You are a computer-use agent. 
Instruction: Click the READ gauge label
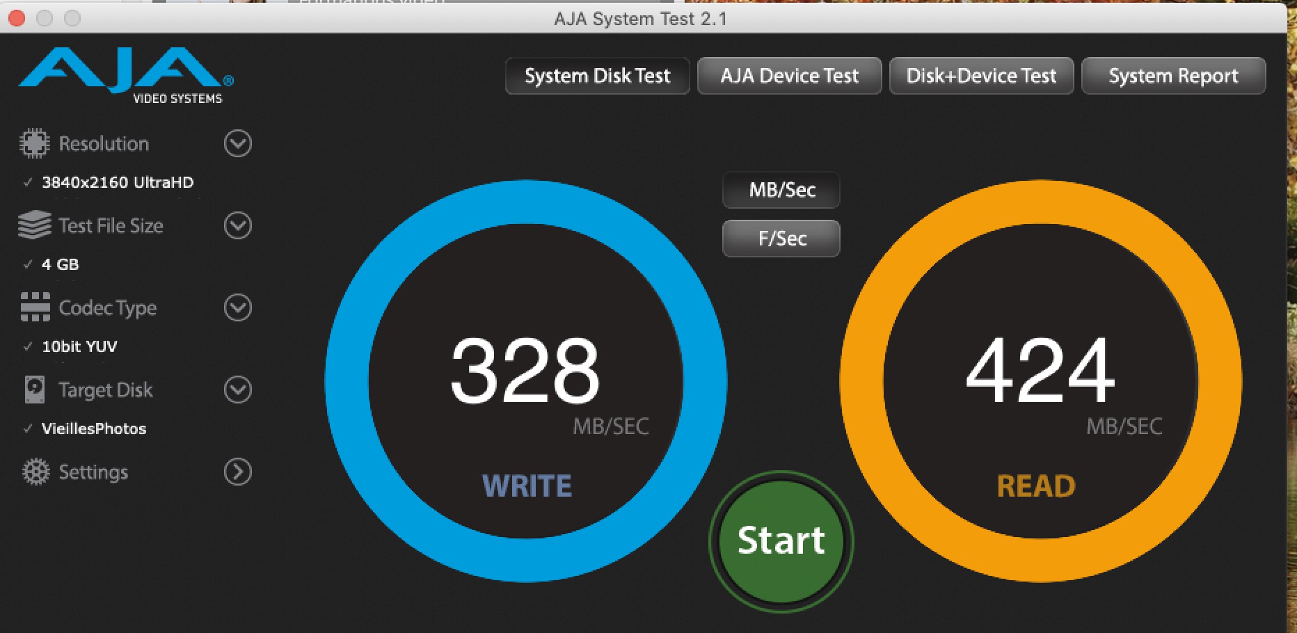[x=1036, y=486]
